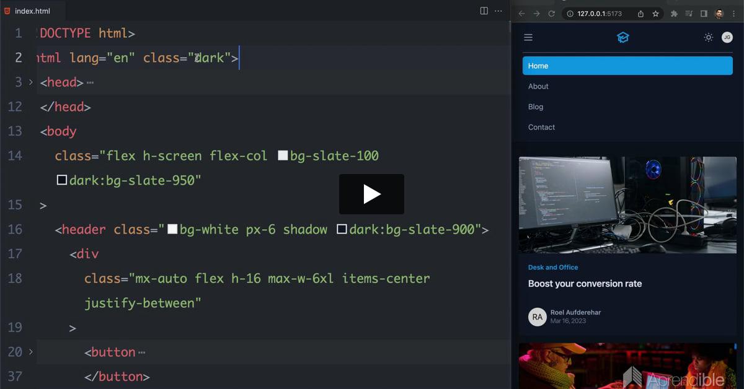Click the dark:bg-slate-950 color swatch
Screen dimensions: 744x389
click(x=61, y=180)
